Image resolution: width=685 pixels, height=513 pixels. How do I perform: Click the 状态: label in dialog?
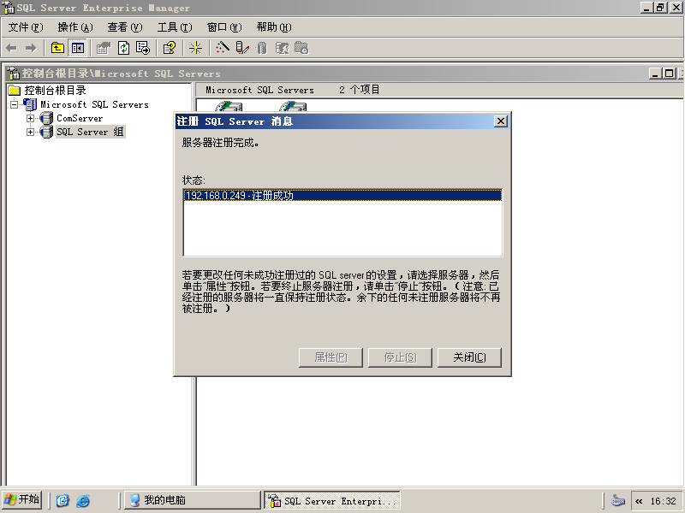click(x=194, y=180)
